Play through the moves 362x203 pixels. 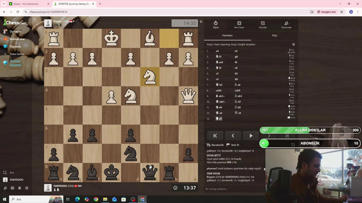point(251,136)
